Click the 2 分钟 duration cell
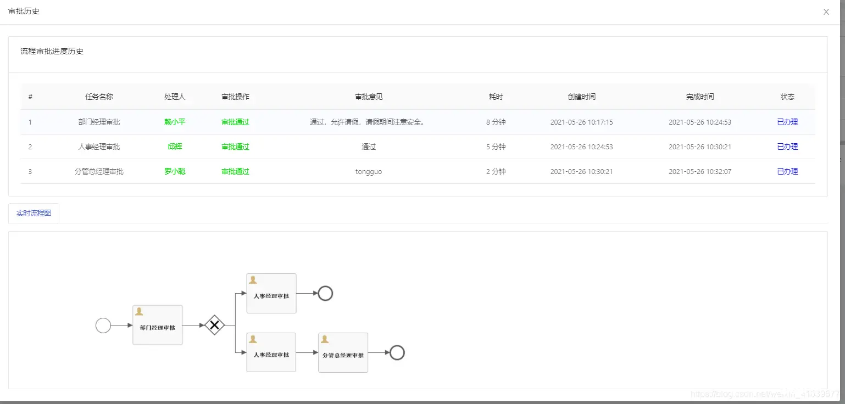The image size is (845, 404). [496, 171]
